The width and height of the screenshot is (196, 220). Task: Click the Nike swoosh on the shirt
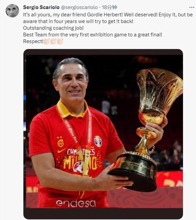point(61,151)
